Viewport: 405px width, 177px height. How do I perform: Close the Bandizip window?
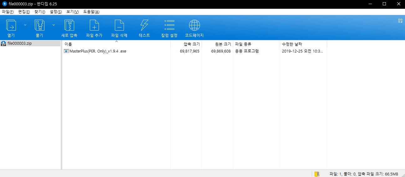point(398,4)
